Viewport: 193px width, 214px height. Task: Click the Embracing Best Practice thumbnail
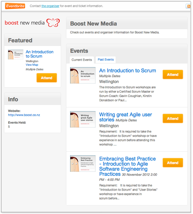click(83, 164)
